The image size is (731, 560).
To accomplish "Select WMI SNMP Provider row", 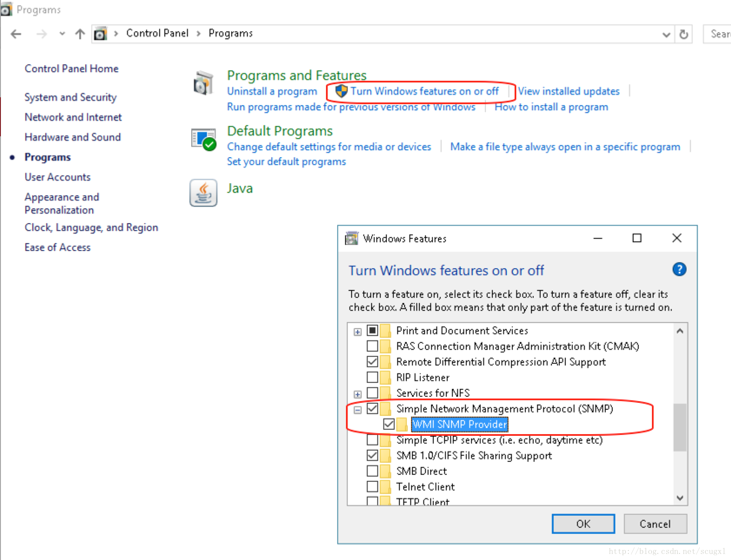I will pyautogui.click(x=459, y=424).
